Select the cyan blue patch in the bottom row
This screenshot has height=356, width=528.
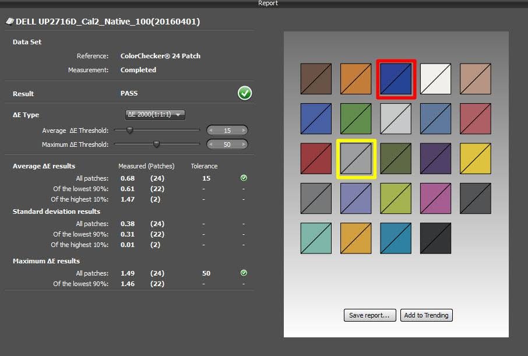pos(396,238)
